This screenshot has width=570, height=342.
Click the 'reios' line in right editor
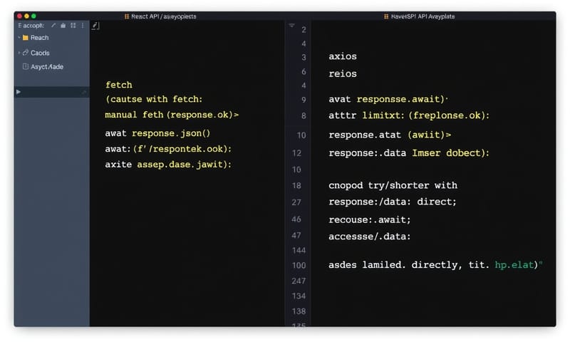tap(343, 74)
